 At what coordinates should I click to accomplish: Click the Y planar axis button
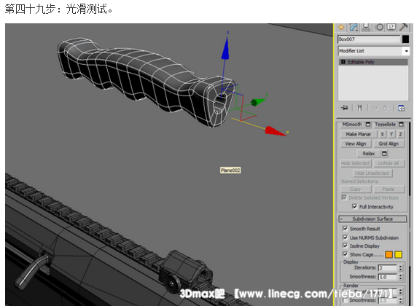point(391,134)
